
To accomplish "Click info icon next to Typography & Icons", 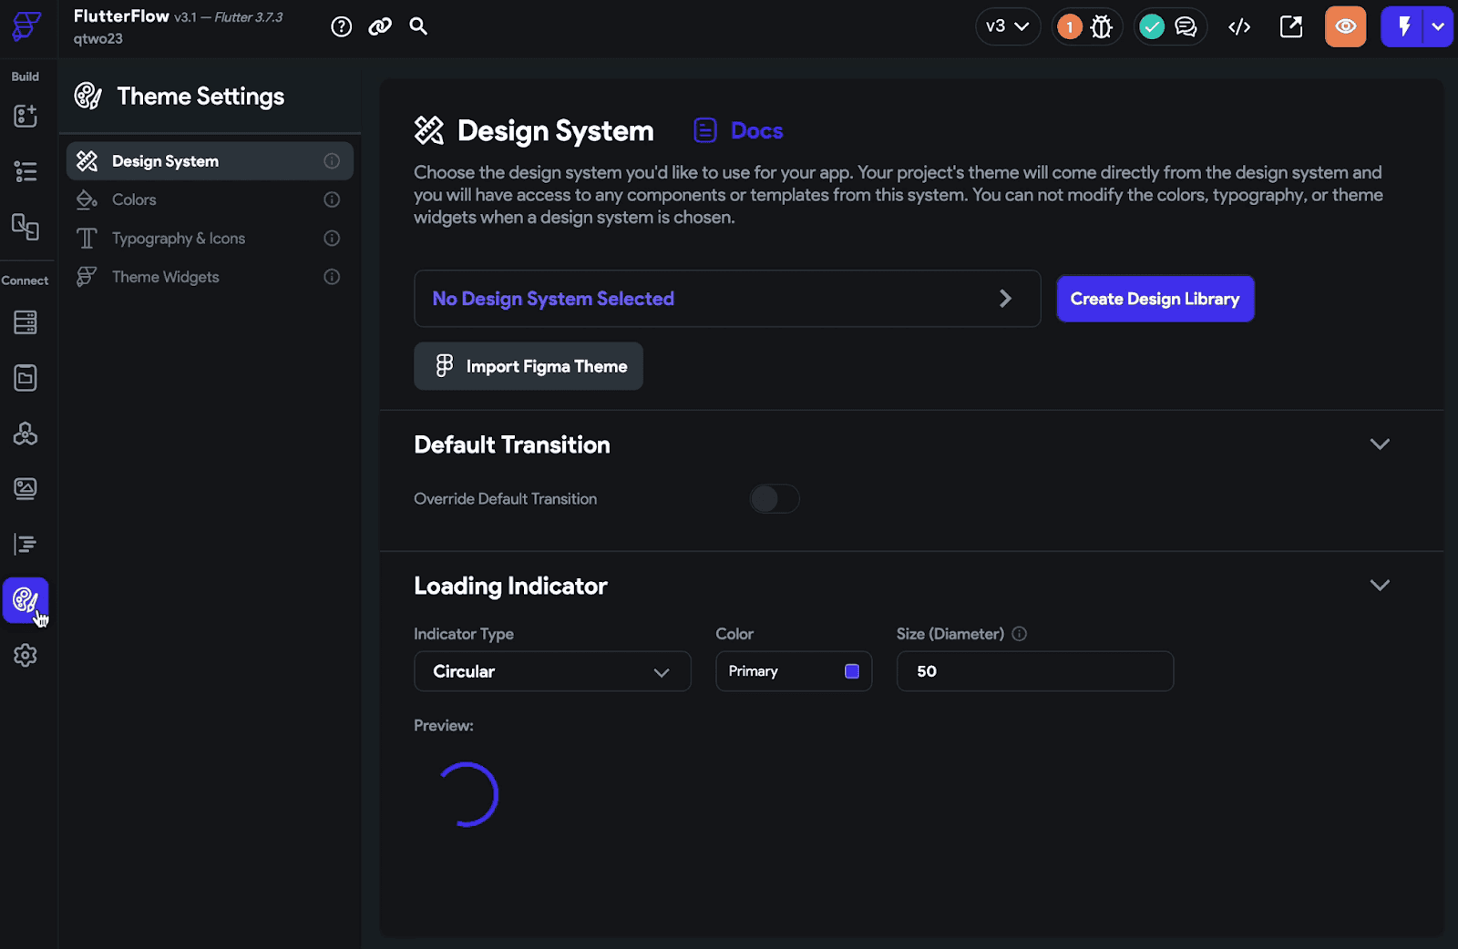I will 332,239.
